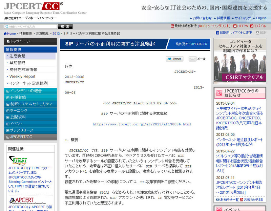Click the Home breadcrumb icon

coord(6,34)
